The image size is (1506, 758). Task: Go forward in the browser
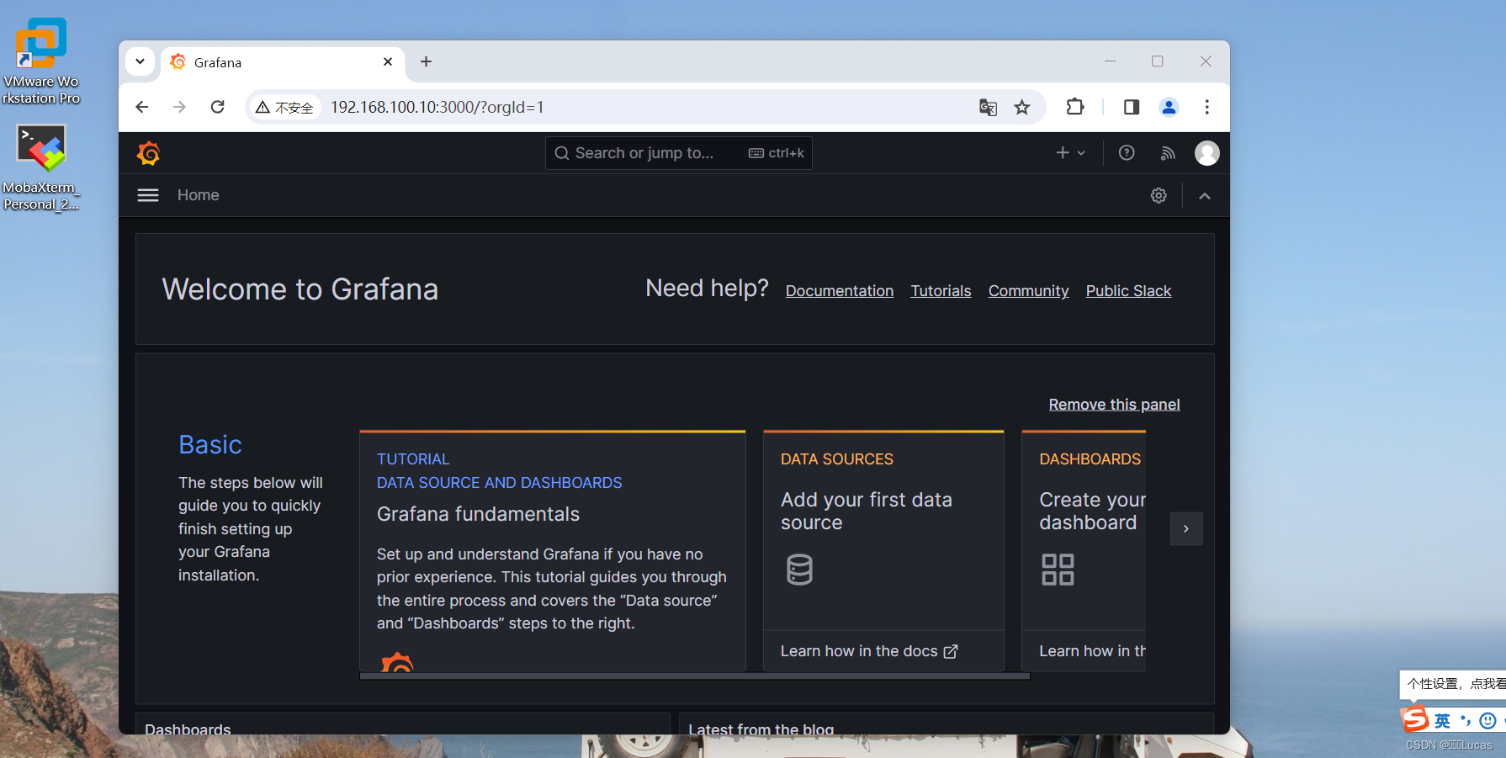coord(179,107)
